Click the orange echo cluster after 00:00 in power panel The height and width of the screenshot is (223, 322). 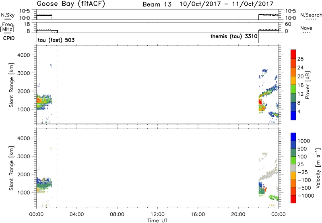pyautogui.click(x=39, y=100)
